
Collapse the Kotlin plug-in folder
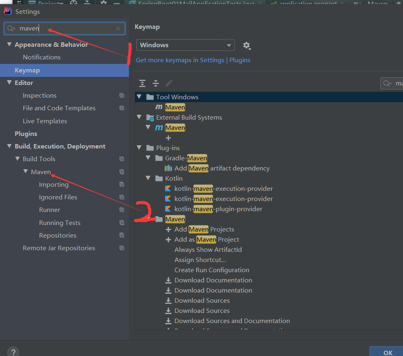click(148, 178)
